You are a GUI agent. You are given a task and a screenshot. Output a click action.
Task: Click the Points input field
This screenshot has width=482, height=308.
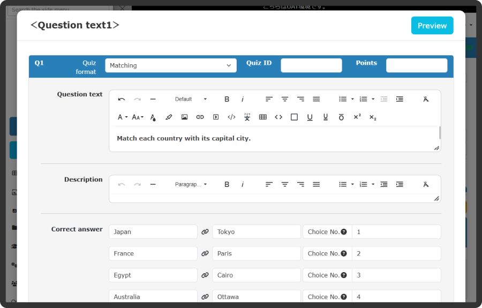(x=417, y=65)
